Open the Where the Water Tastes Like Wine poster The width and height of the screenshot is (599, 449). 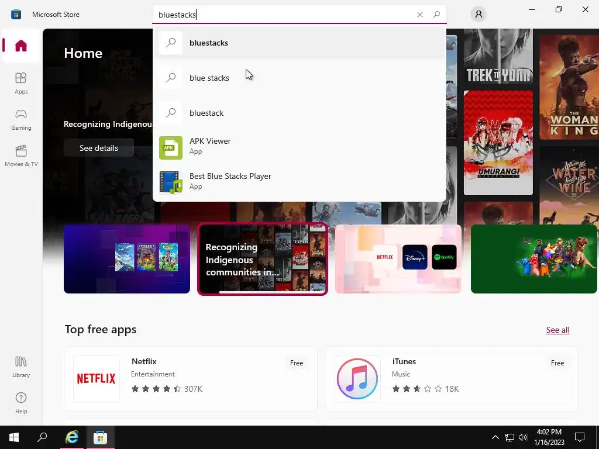(569, 185)
